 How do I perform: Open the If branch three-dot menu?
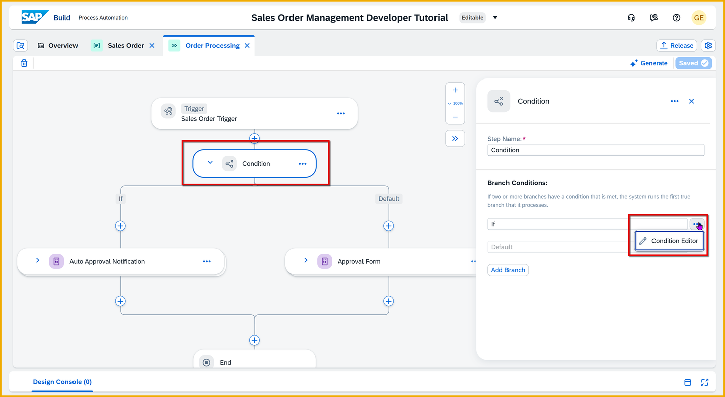[697, 224]
